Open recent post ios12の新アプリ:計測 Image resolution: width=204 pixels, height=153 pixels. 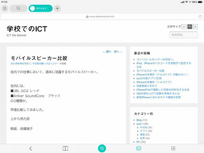149,78
